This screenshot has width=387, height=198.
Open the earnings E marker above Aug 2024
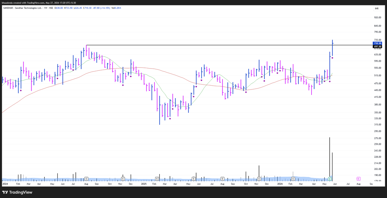(x=86, y=179)
